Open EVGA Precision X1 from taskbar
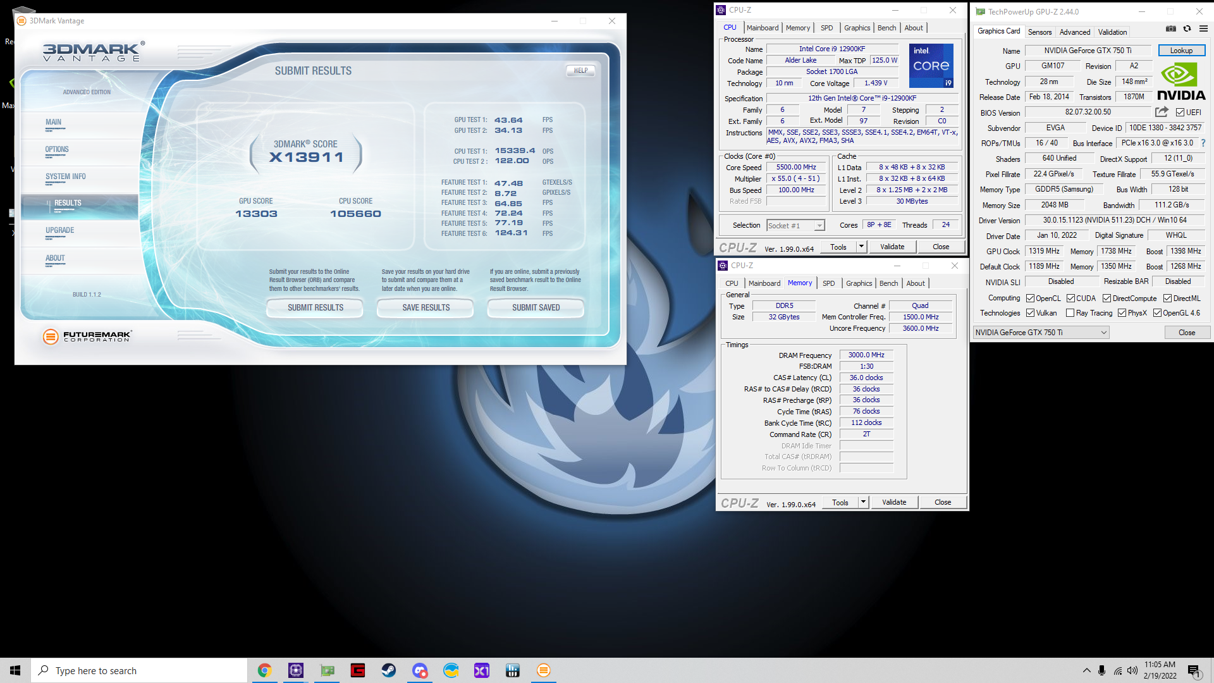 click(x=482, y=670)
